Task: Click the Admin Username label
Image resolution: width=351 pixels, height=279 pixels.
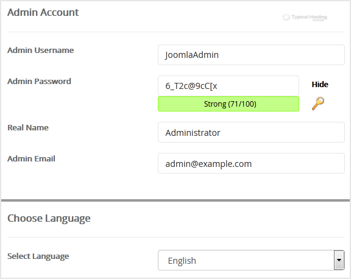Action: coord(40,51)
